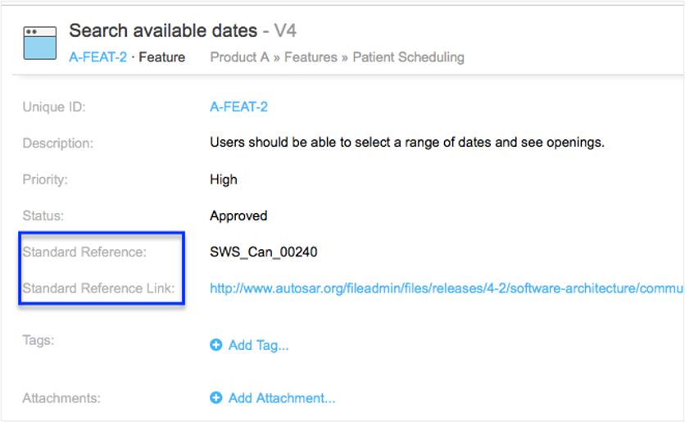Image resolution: width=685 pixels, height=422 pixels.
Task: Navigate to Features in the breadcrumb path
Action: point(311,57)
